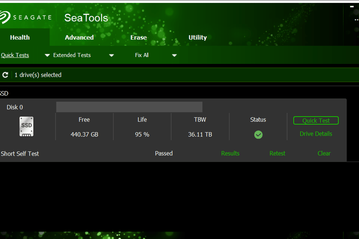Screen dimensions: 359x239
Task: Click the Passed test status text
Action: click(164, 153)
